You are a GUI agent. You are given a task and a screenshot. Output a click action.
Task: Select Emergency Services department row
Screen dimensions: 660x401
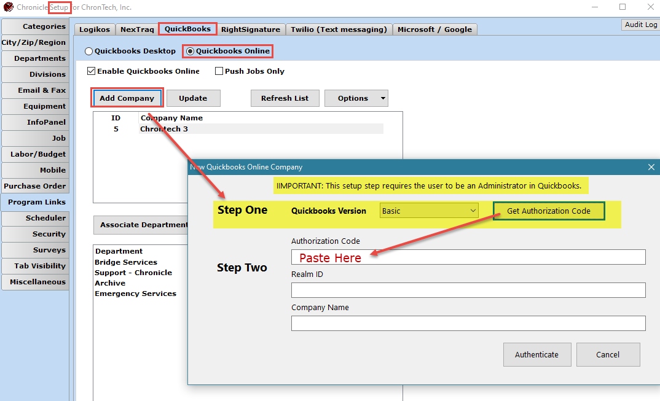click(x=136, y=294)
